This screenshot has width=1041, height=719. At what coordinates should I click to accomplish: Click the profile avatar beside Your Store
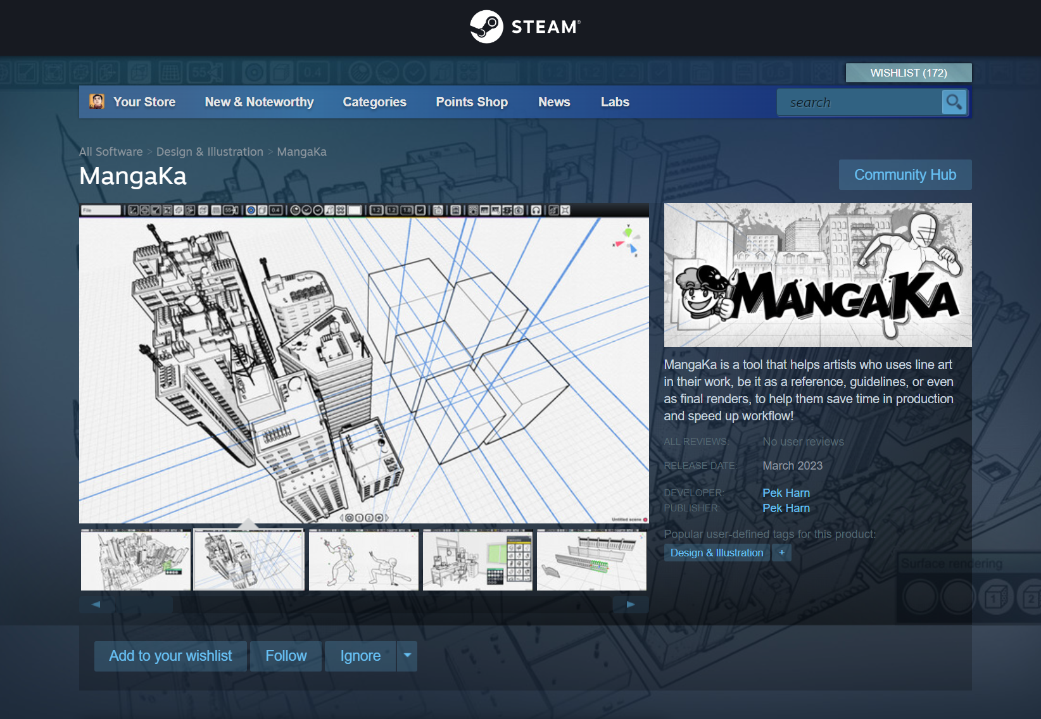[97, 101]
